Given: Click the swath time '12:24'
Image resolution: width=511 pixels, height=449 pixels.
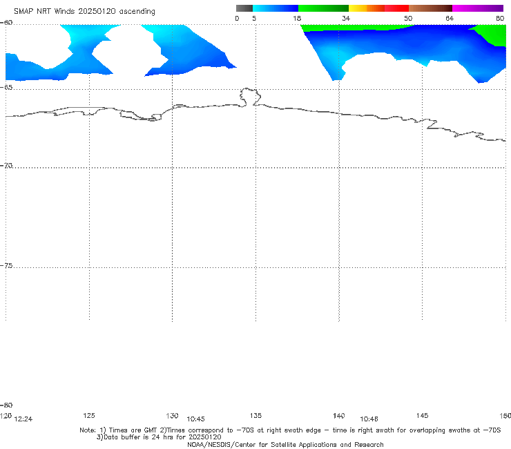Looking at the screenshot, I should tap(23, 419).
